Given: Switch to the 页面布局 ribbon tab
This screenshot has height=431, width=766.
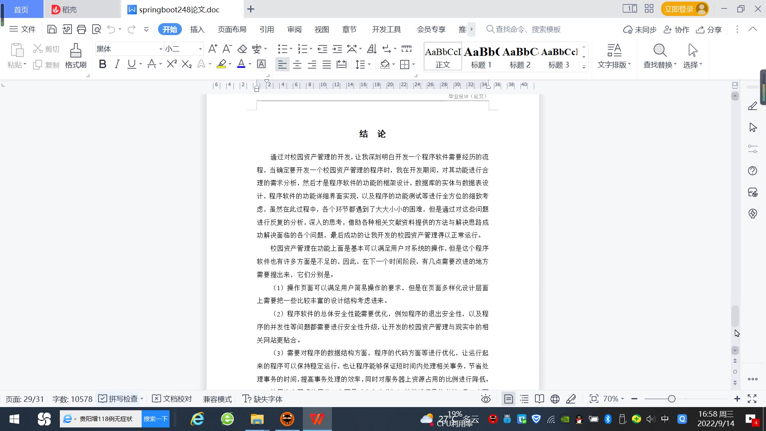Looking at the screenshot, I should pos(232,29).
